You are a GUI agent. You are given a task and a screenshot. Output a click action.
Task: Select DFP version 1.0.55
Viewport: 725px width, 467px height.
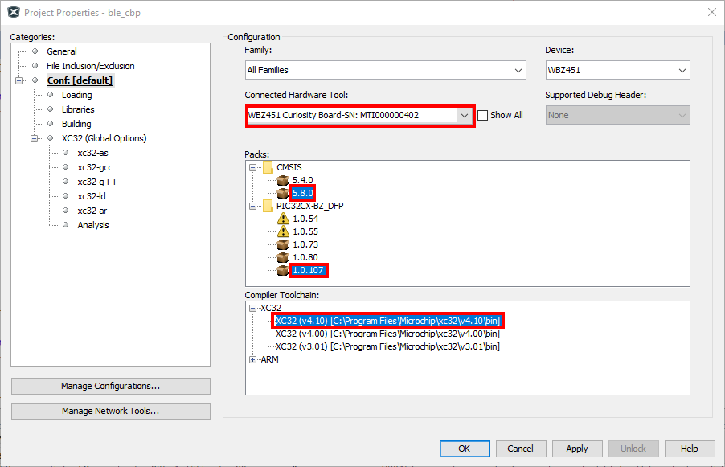pos(305,231)
